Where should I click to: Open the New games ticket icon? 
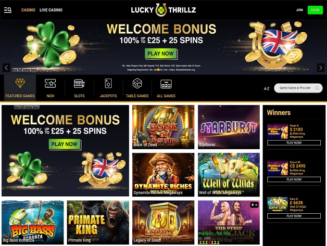(50, 83)
